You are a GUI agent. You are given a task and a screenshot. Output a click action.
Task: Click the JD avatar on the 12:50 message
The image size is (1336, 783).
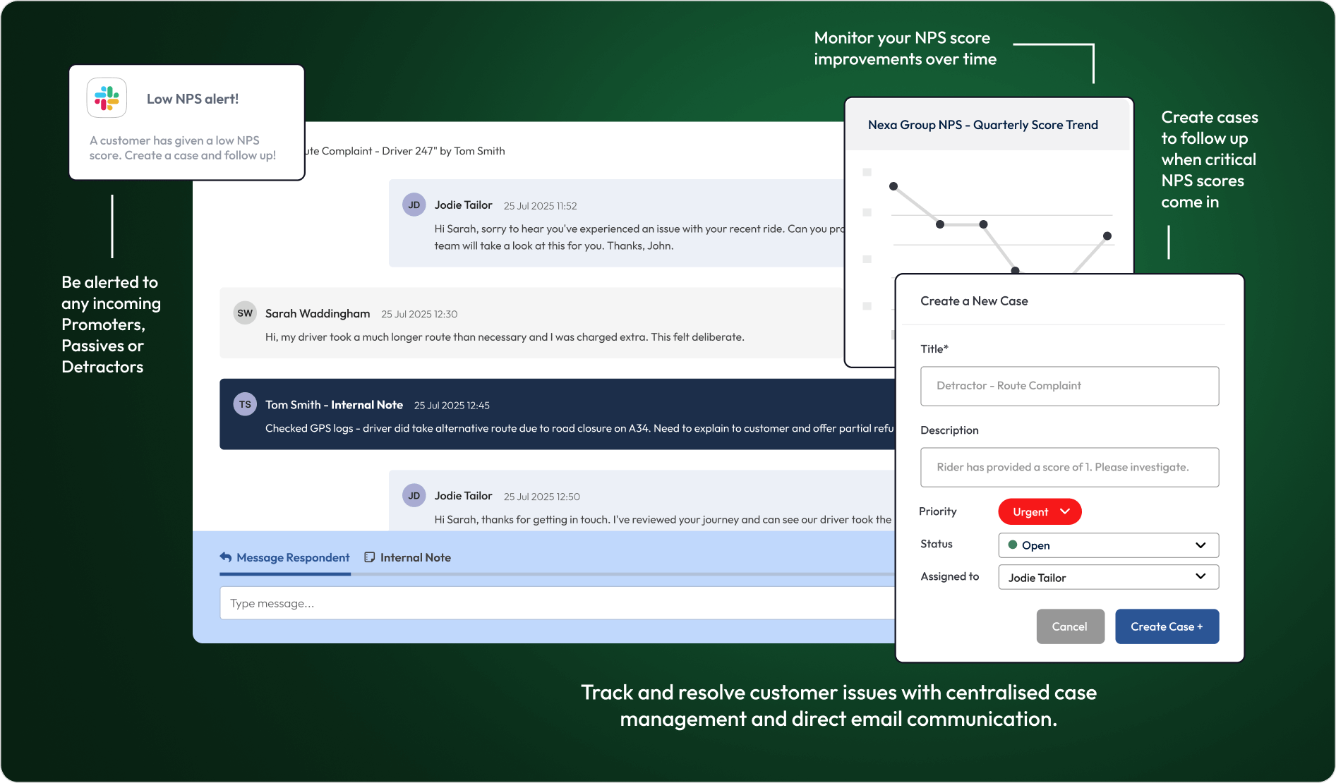pyautogui.click(x=414, y=496)
